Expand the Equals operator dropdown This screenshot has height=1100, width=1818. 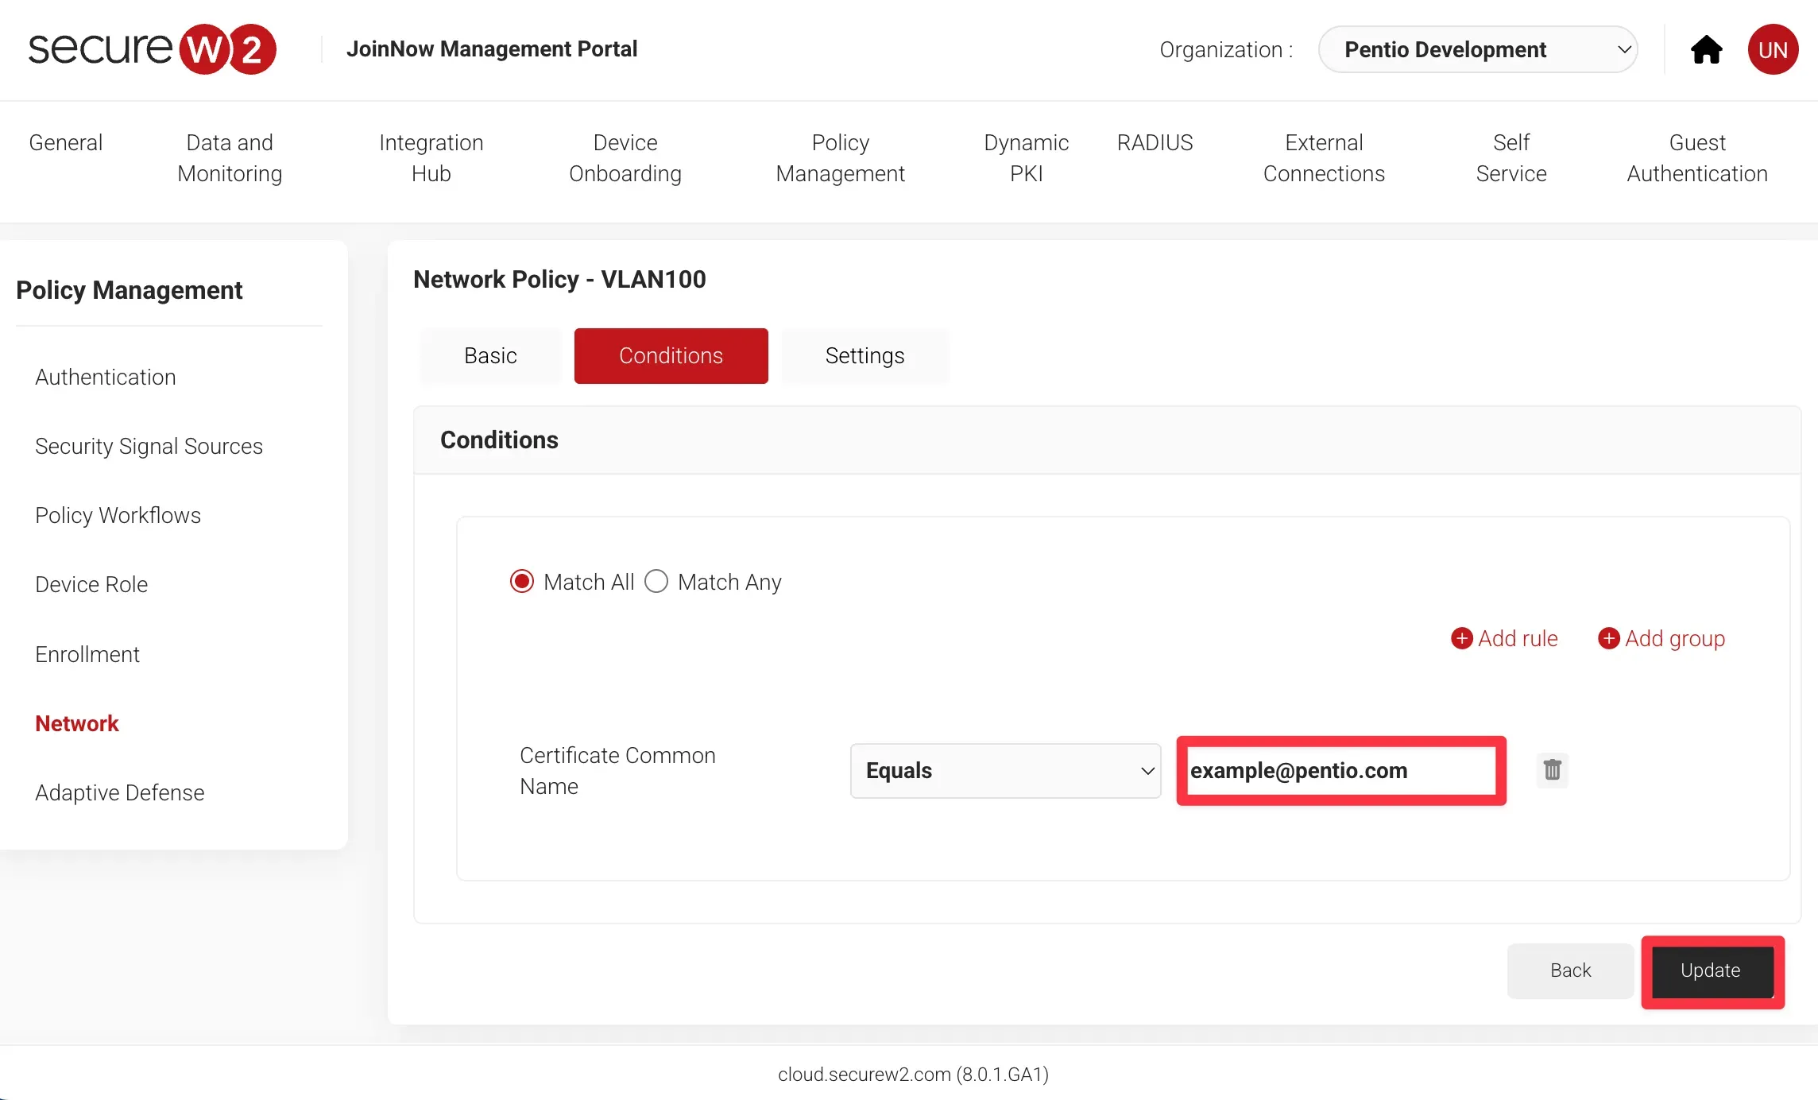tap(1005, 770)
